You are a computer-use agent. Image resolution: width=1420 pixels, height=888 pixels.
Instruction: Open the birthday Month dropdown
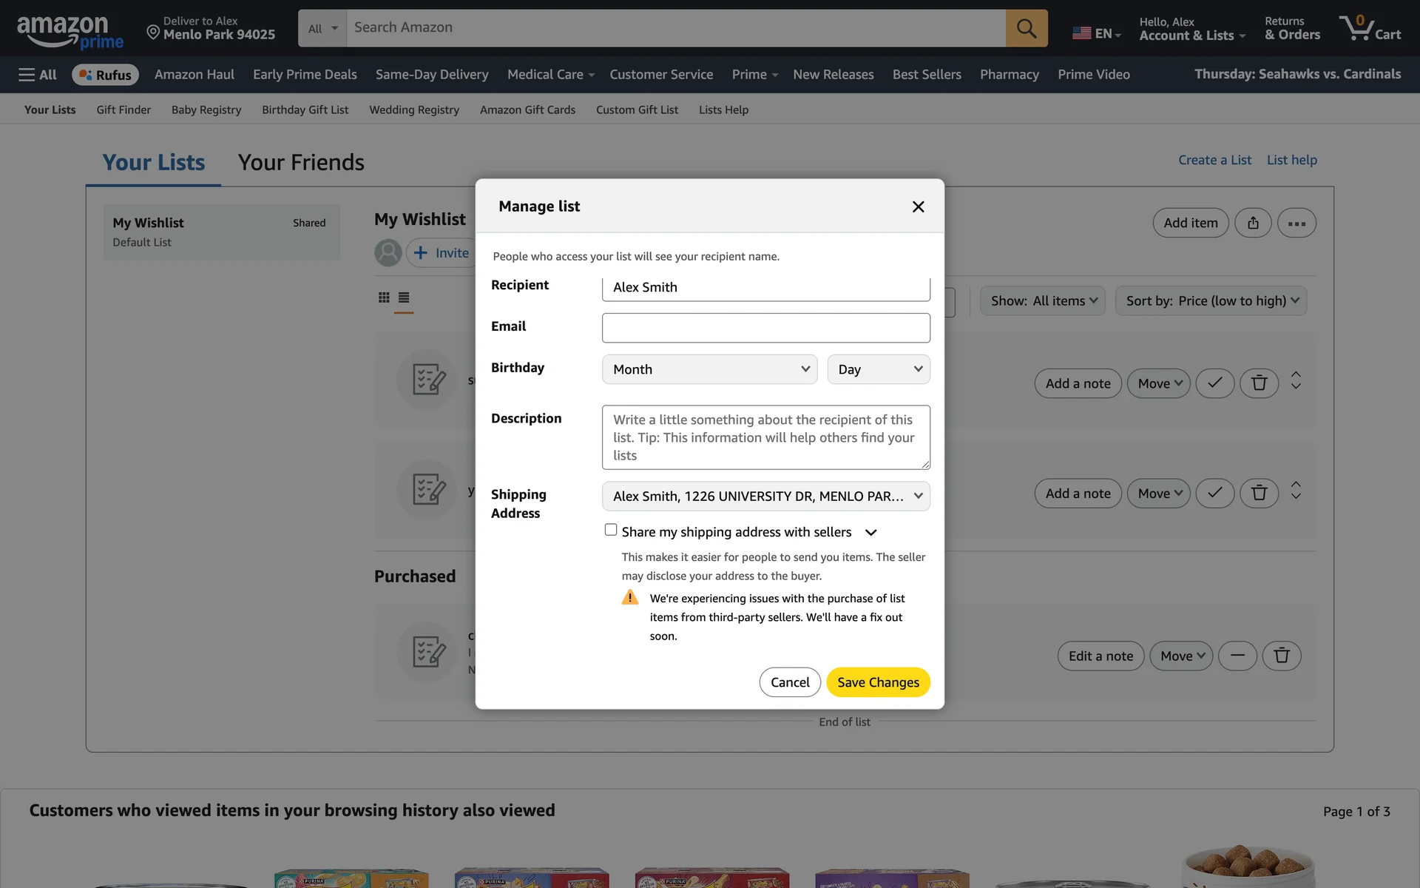click(x=709, y=369)
